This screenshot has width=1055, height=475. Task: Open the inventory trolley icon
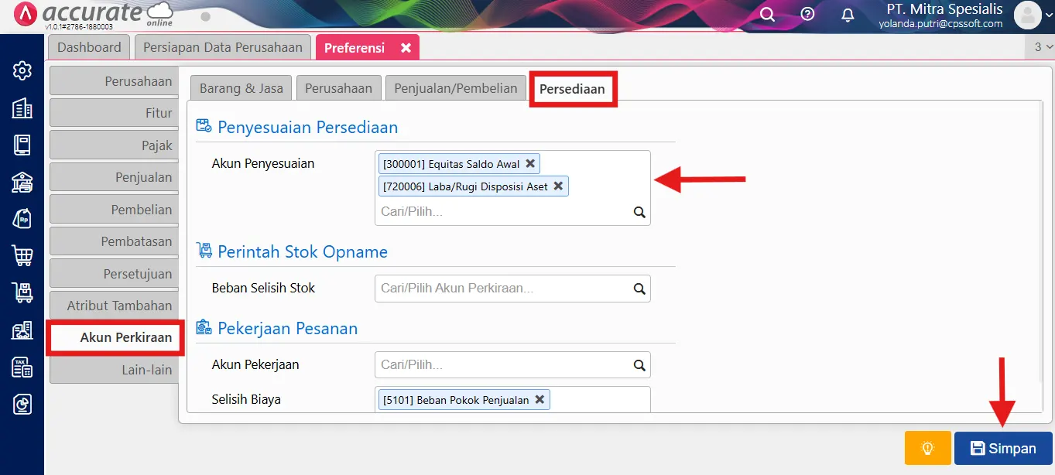[22, 292]
